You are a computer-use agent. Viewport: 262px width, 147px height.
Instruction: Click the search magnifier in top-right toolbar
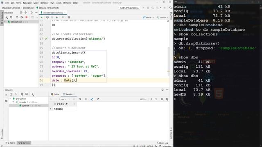tap(170, 8)
